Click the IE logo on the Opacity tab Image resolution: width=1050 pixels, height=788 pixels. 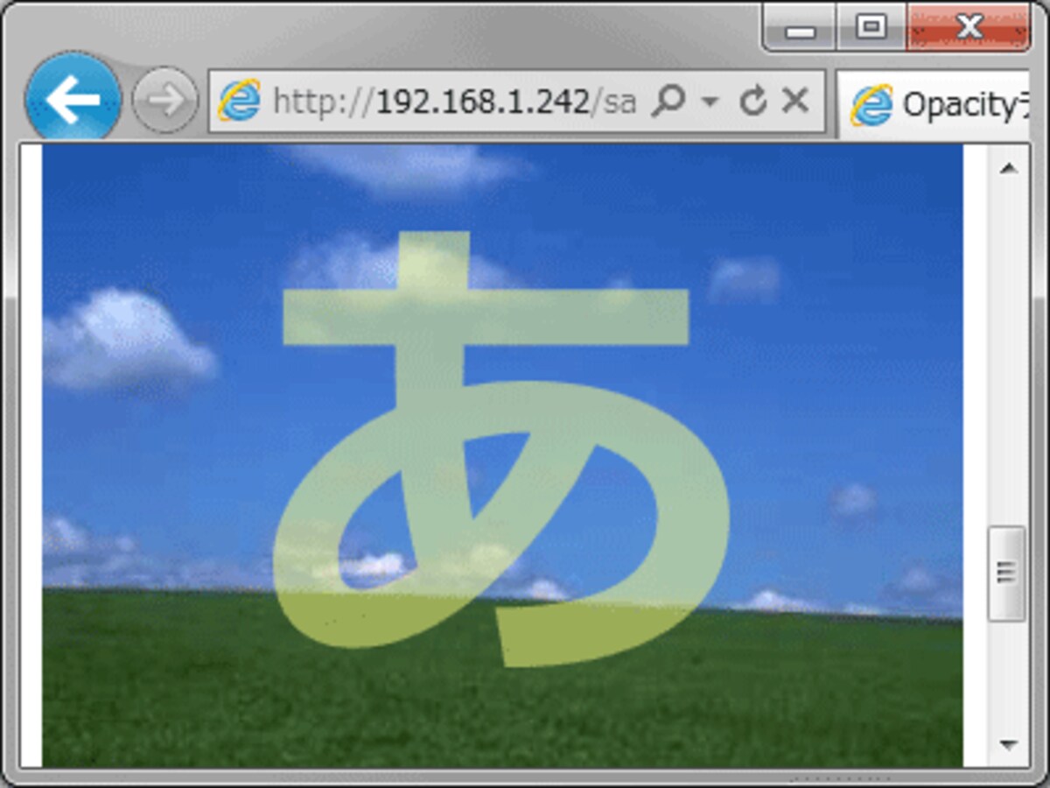pyautogui.click(x=871, y=105)
